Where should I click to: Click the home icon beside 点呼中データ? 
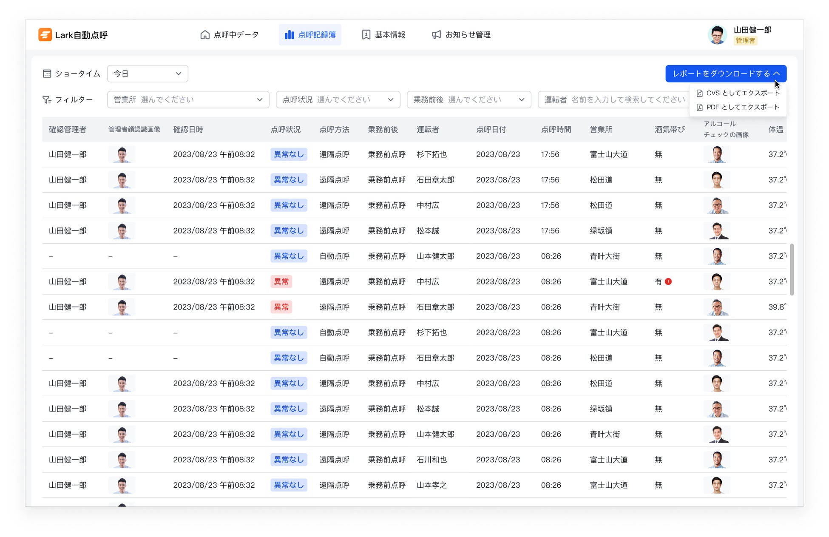(x=205, y=35)
